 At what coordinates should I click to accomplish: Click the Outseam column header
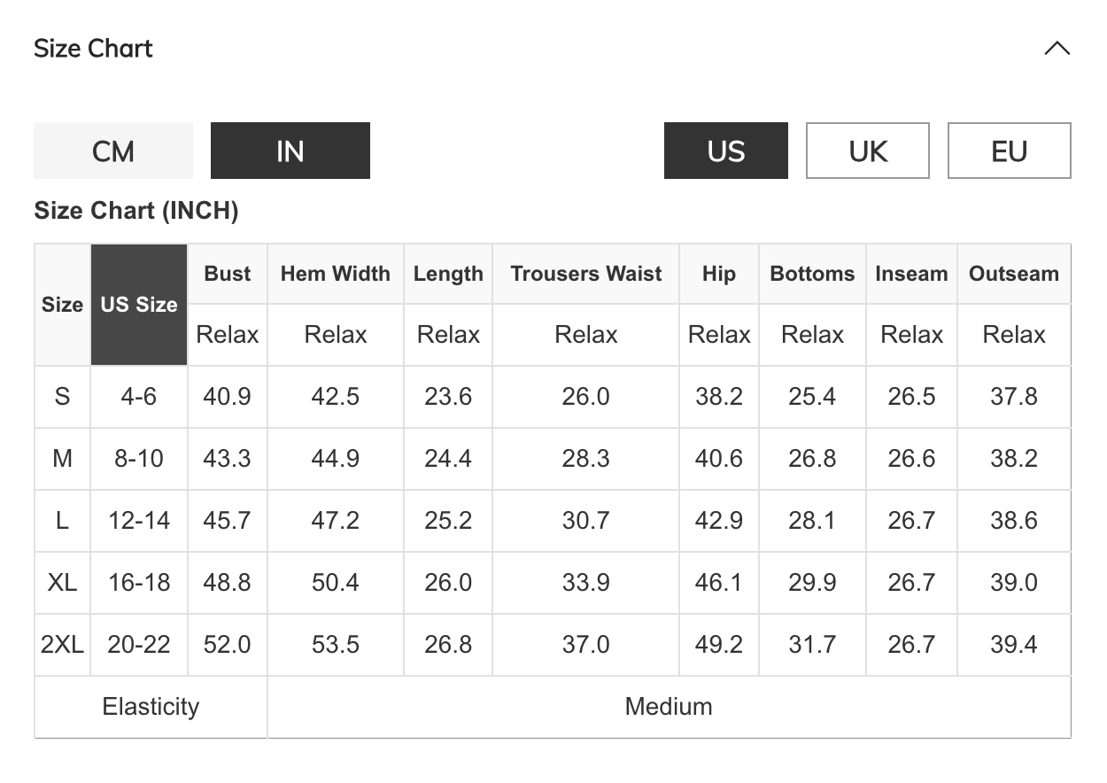pyautogui.click(x=1014, y=274)
